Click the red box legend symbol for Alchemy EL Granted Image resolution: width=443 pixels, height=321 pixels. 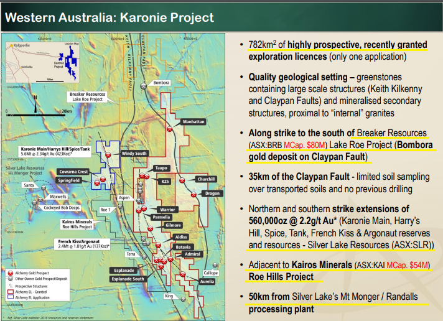[11, 292]
